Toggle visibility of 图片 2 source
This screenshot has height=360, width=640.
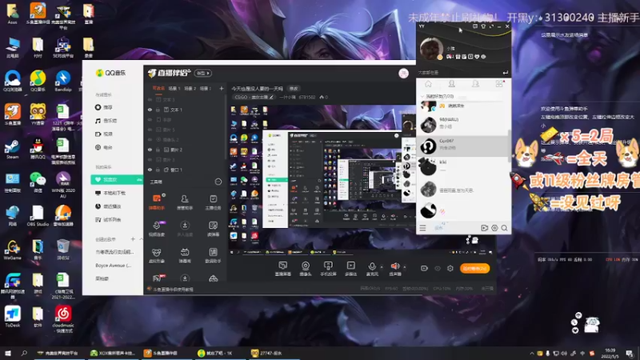tap(150, 150)
